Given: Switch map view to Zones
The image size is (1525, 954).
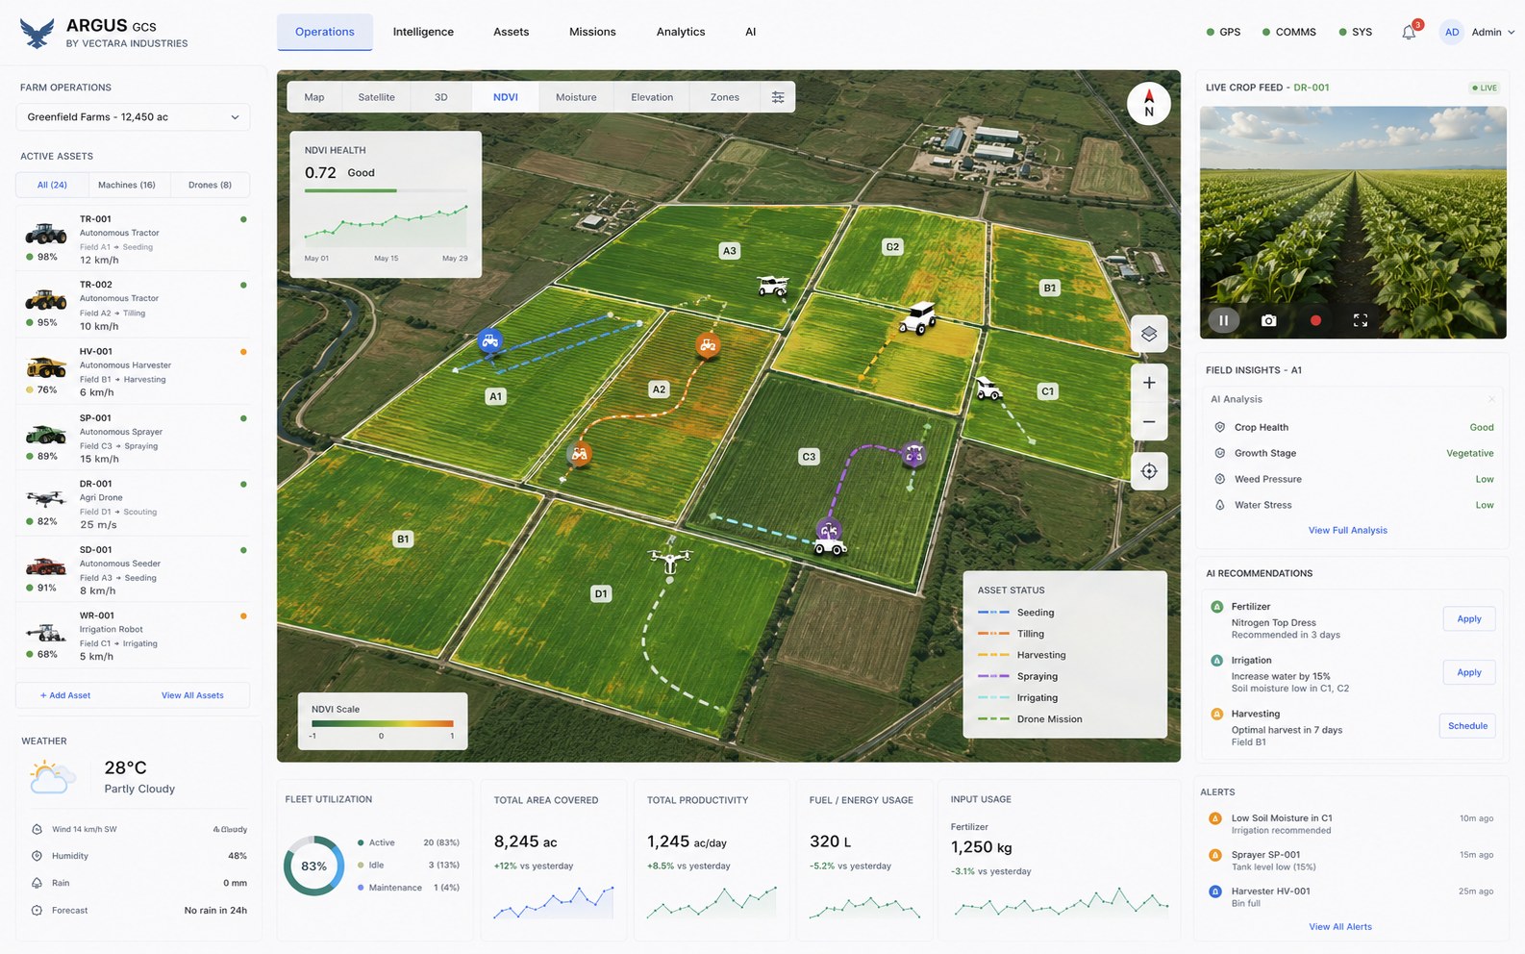Looking at the screenshot, I should pos(724,97).
